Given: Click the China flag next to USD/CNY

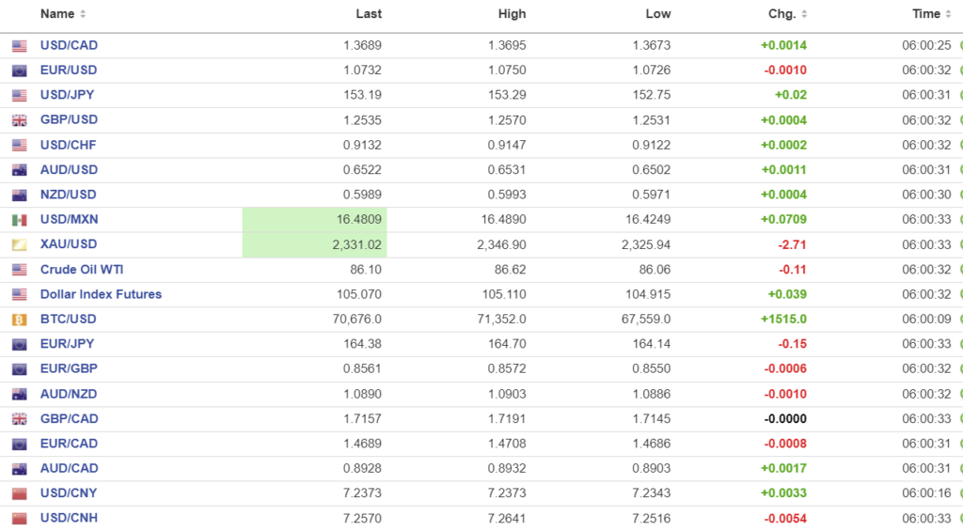Looking at the screenshot, I should (x=19, y=493).
